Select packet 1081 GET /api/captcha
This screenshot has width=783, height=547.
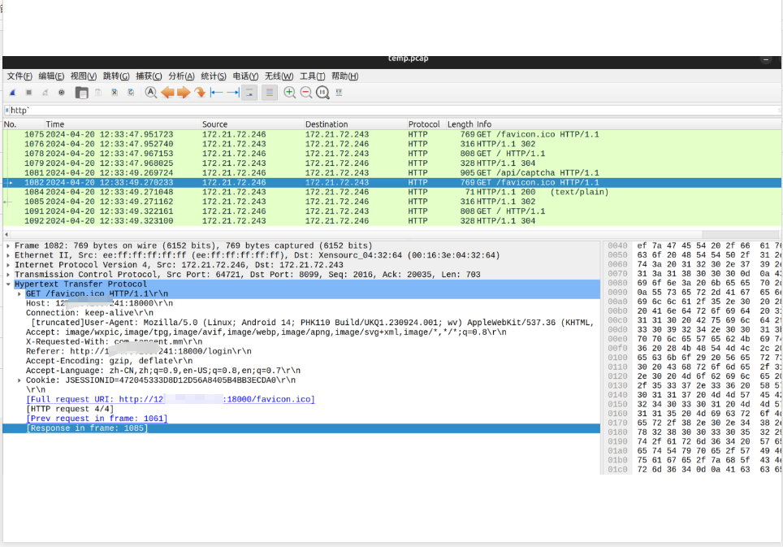[x=392, y=173]
